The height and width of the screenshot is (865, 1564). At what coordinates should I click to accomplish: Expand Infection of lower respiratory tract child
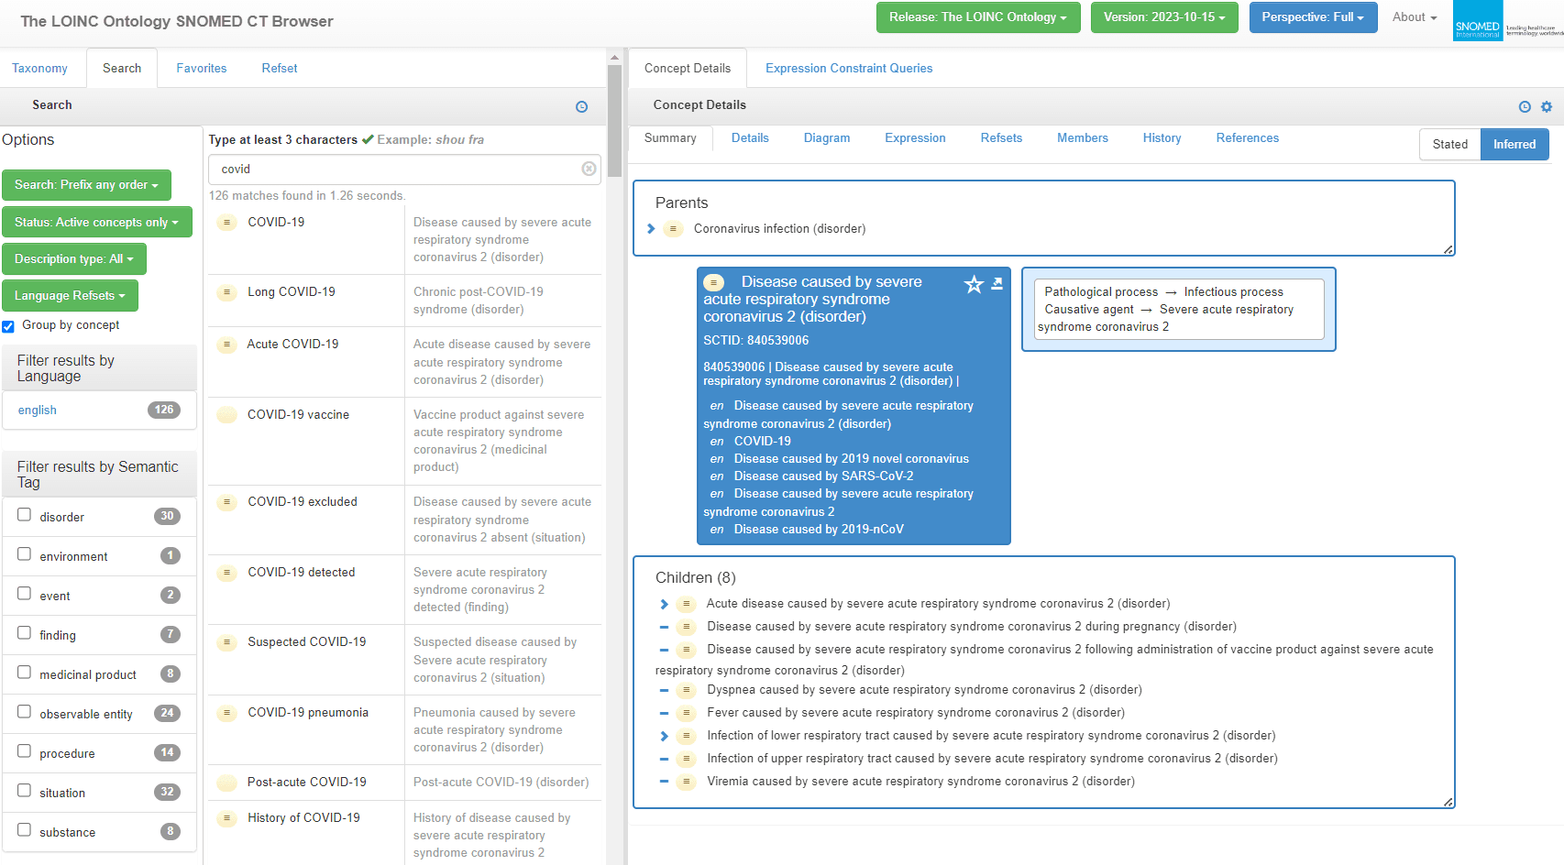(x=664, y=736)
